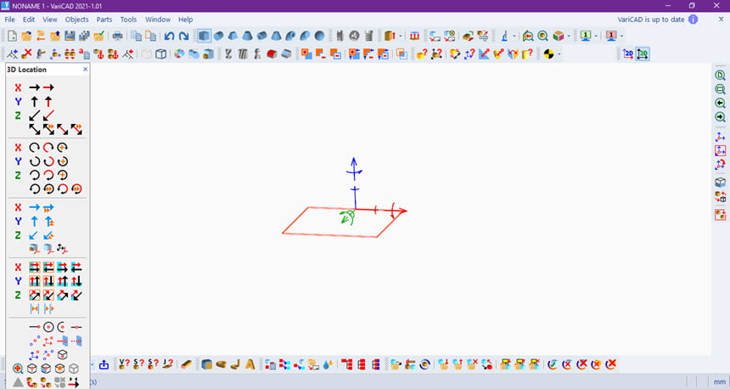Image resolution: width=730 pixels, height=389 pixels.
Task: Insert a cone solid
Action: coord(247,36)
